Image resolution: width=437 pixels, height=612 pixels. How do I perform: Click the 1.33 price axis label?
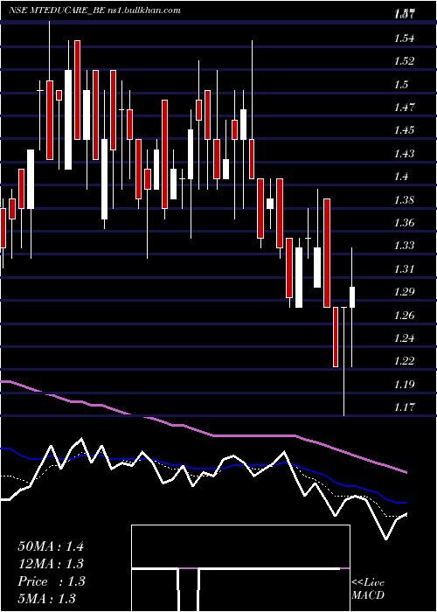pos(404,246)
